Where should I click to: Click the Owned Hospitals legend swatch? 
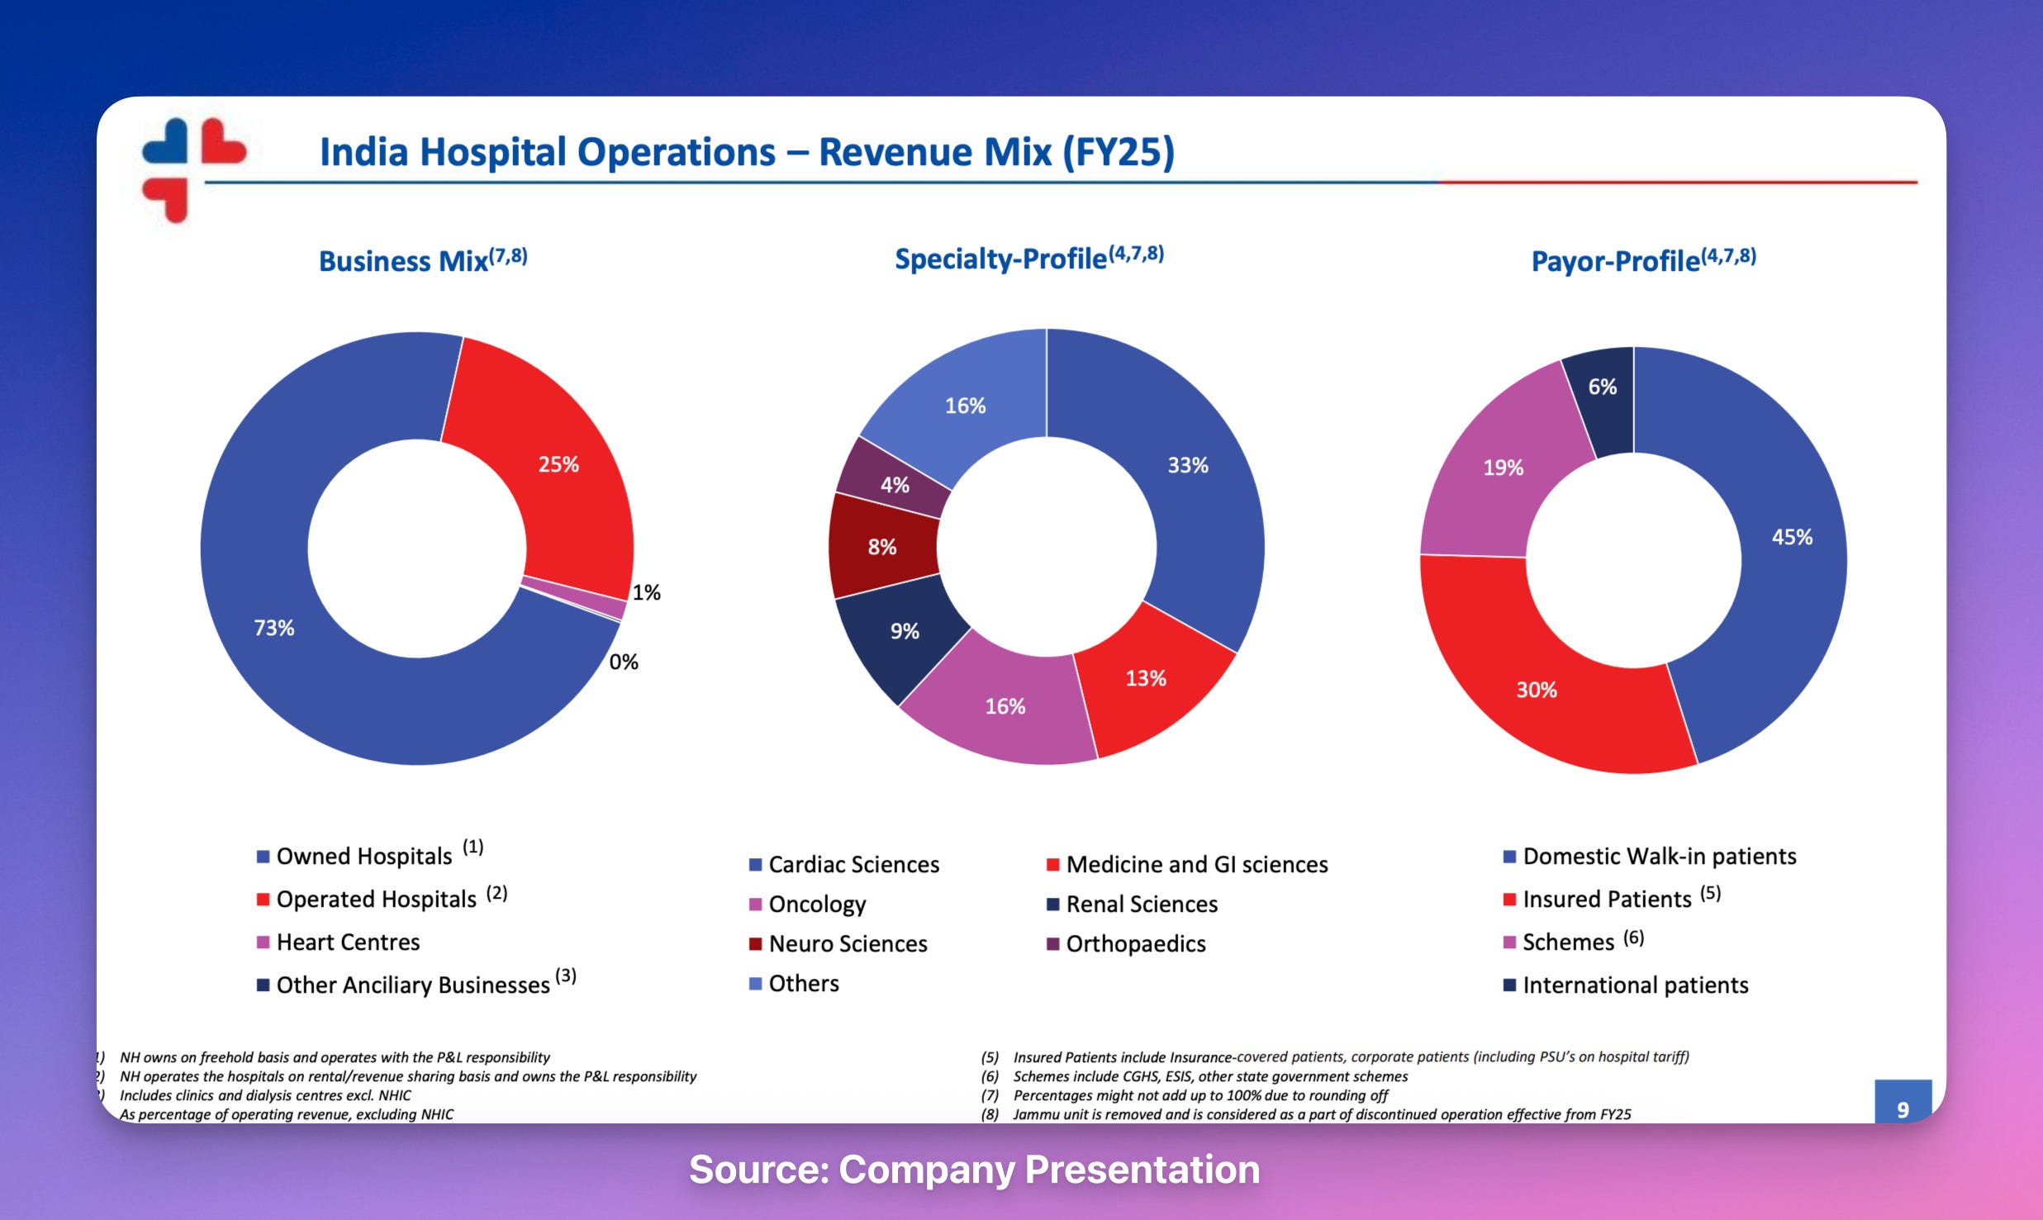click(x=263, y=857)
